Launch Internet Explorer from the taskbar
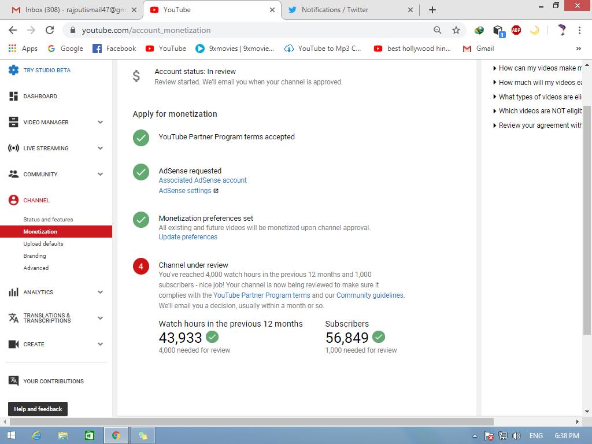The image size is (592, 444). tap(36, 435)
